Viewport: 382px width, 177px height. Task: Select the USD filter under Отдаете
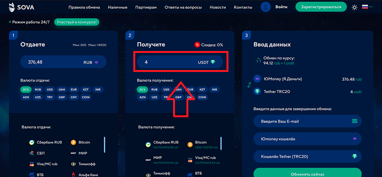[50, 90]
